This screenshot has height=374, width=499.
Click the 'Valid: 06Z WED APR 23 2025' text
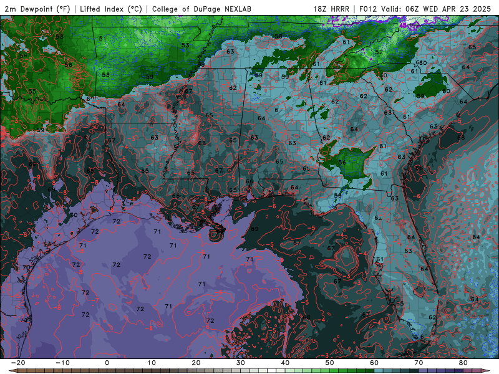pos(437,9)
